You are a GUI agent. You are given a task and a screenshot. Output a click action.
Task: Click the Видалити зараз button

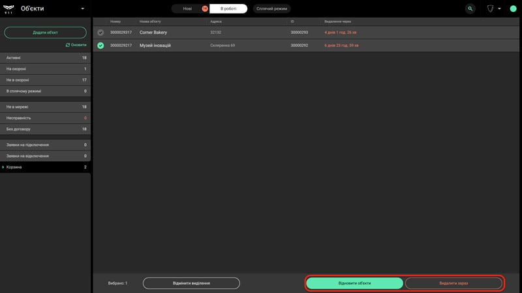pos(453,283)
